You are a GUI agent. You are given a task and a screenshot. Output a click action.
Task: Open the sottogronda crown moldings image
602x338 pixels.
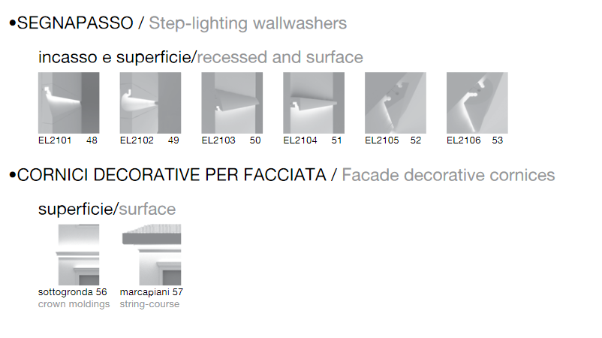79,255
